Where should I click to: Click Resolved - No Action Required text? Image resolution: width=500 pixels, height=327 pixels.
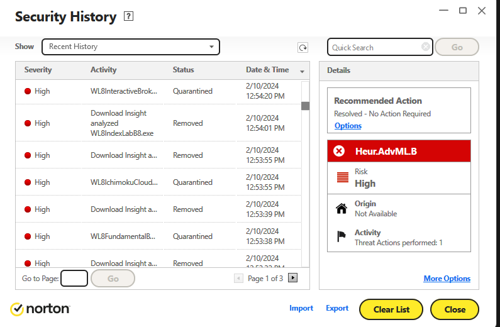(x=382, y=114)
